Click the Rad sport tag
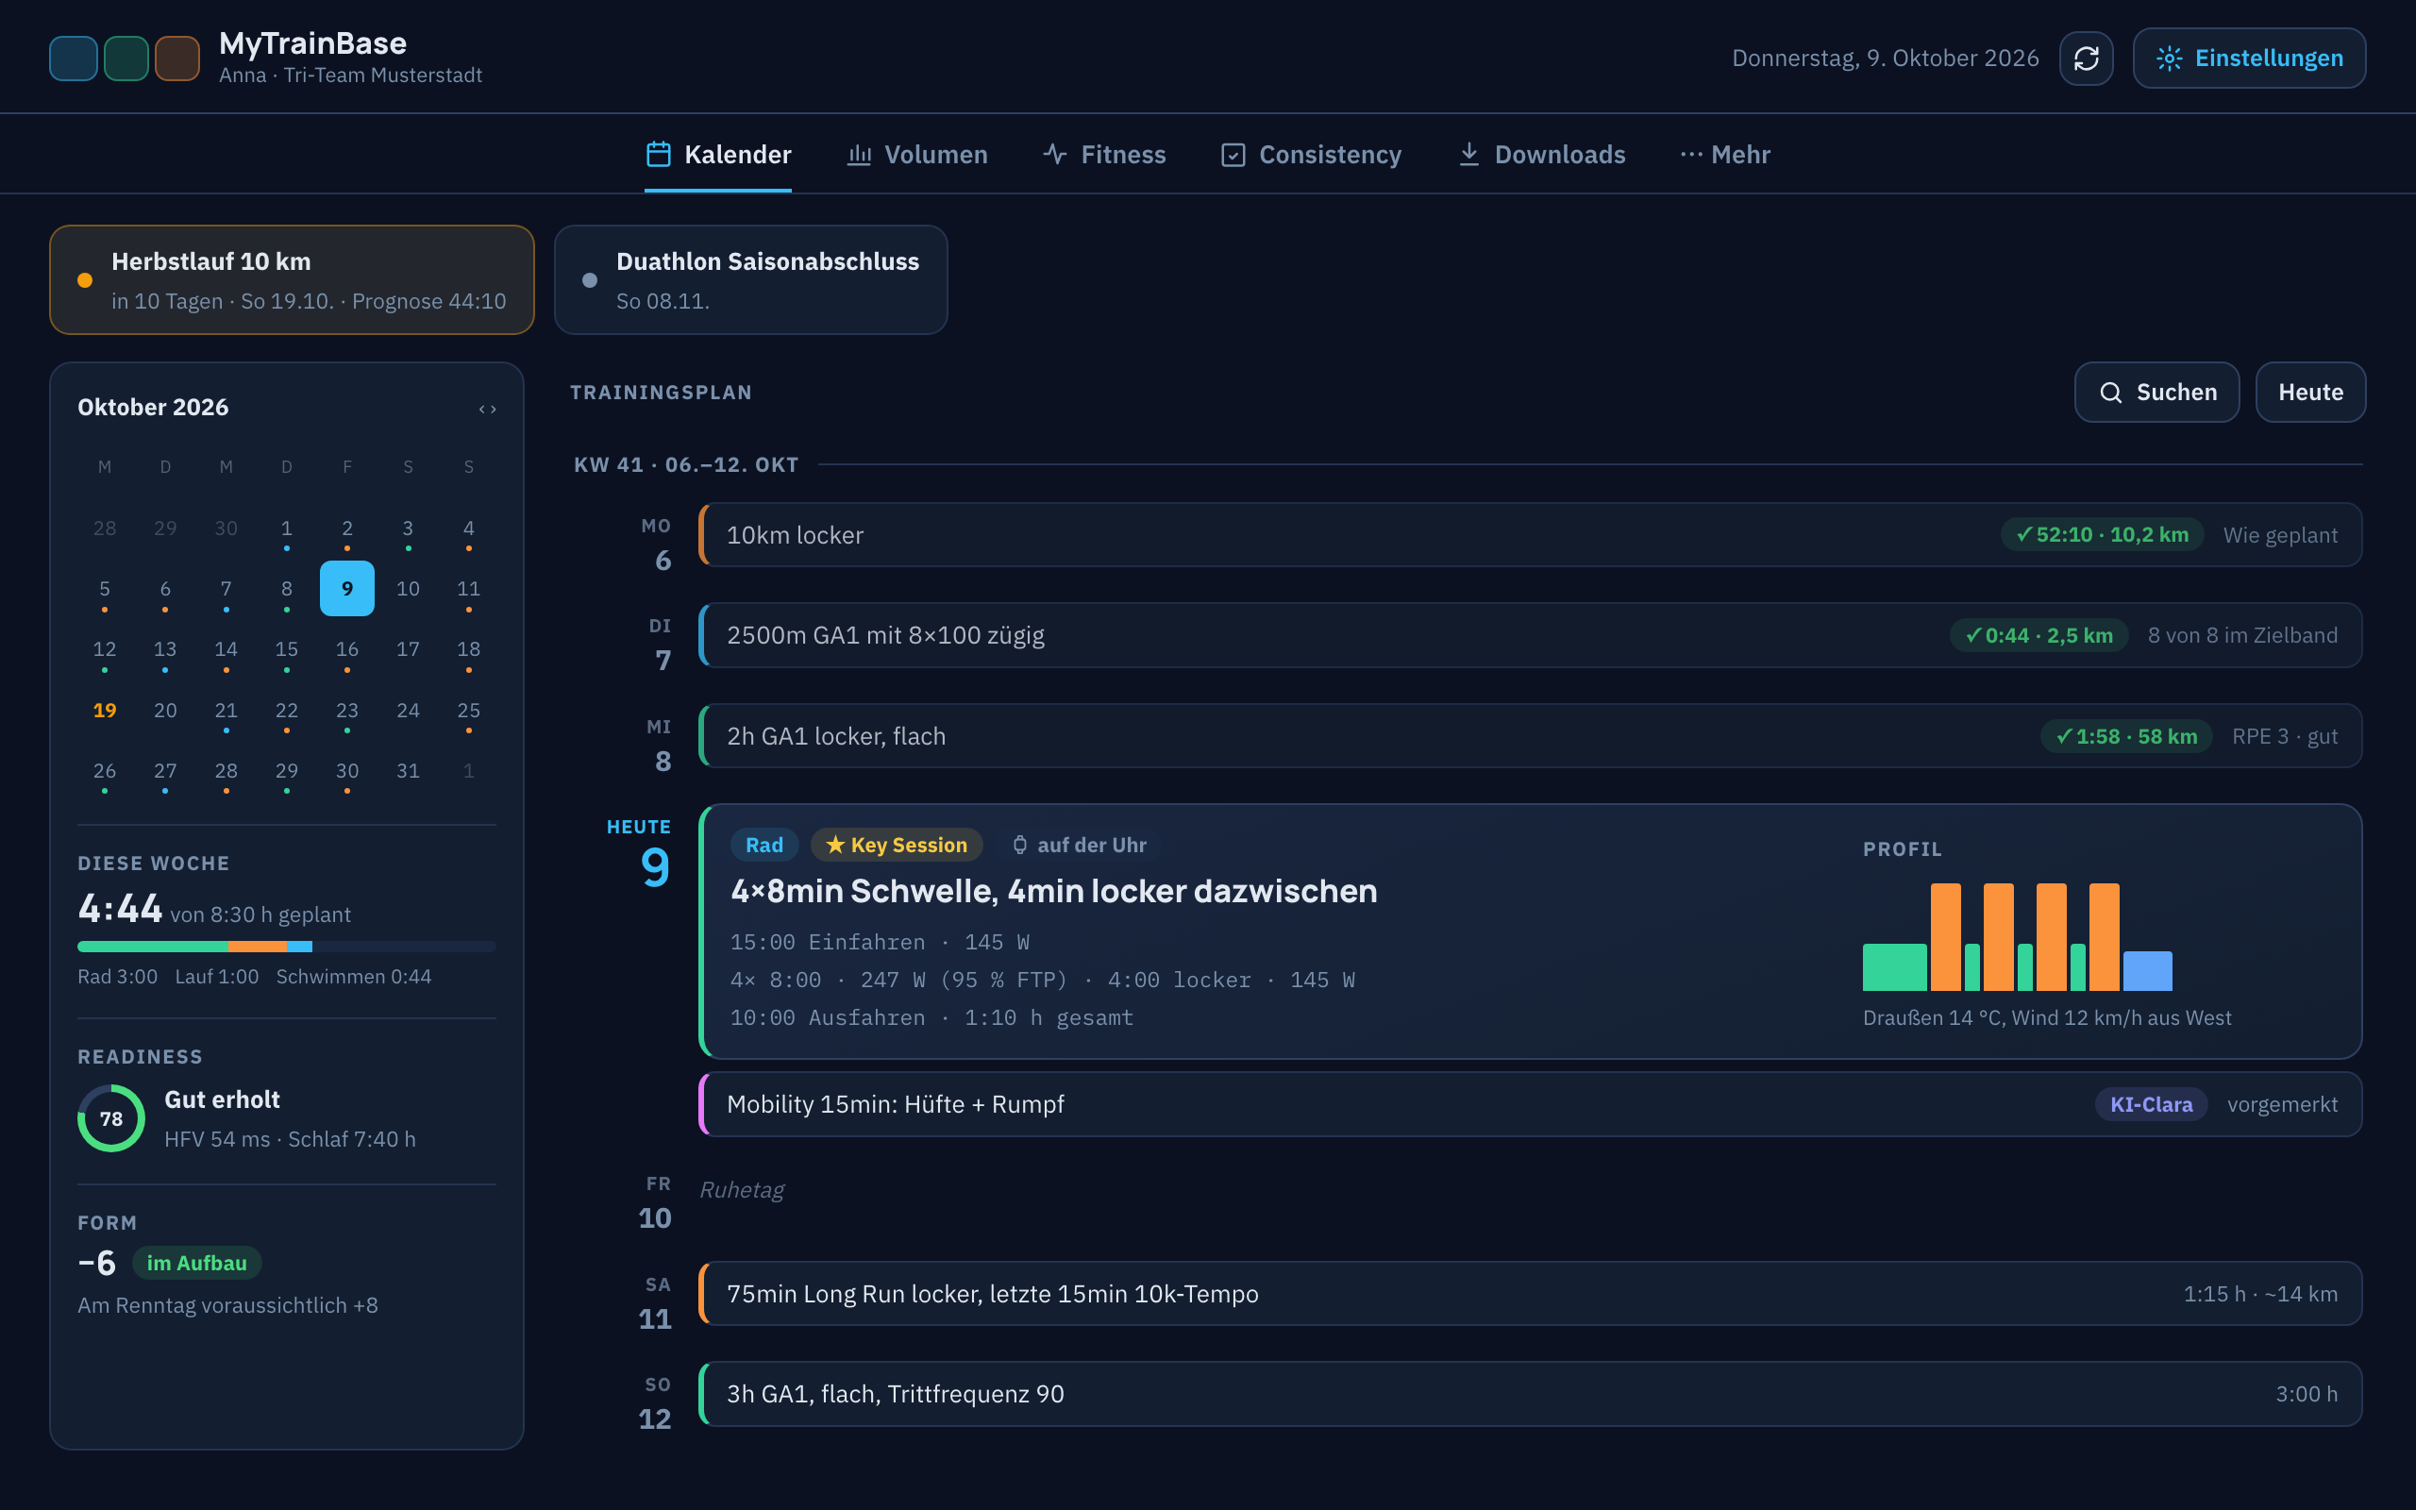 [x=763, y=845]
